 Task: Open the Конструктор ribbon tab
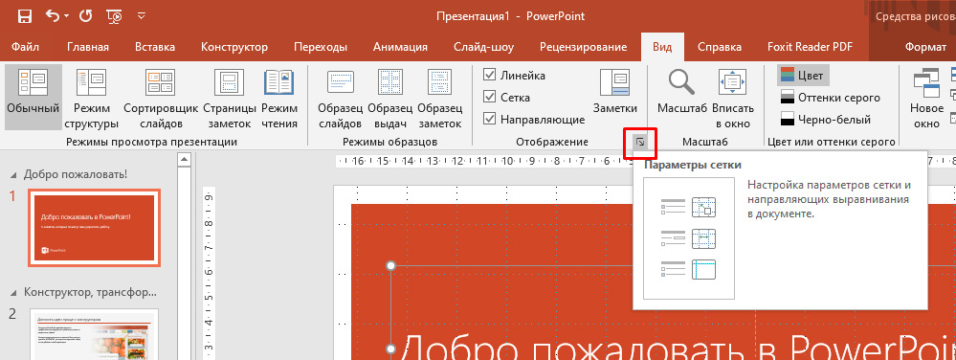click(234, 47)
